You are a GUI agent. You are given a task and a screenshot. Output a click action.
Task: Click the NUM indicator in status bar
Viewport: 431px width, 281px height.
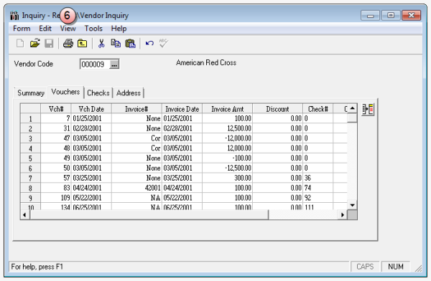click(x=396, y=267)
